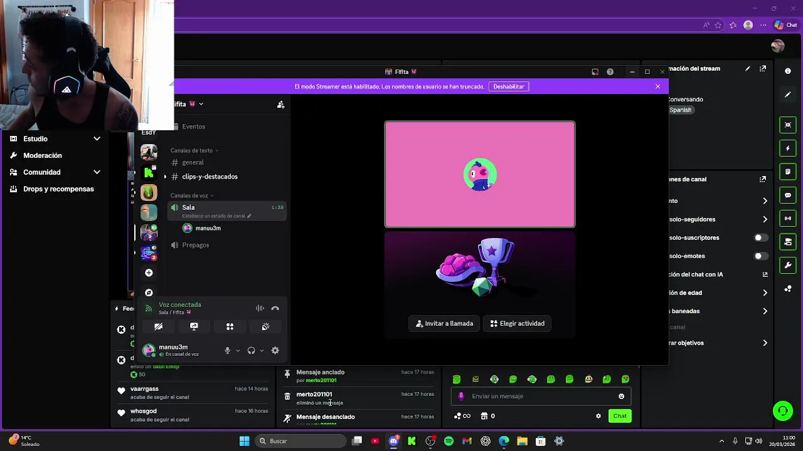The height and width of the screenshot is (451, 803).
Task: Open the wrench tools icon in right toolbar
Action: click(x=788, y=265)
